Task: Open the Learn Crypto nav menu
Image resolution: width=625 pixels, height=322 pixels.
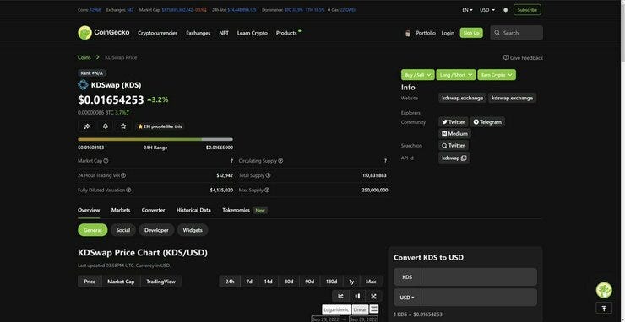Action: click(x=253, y=33)
